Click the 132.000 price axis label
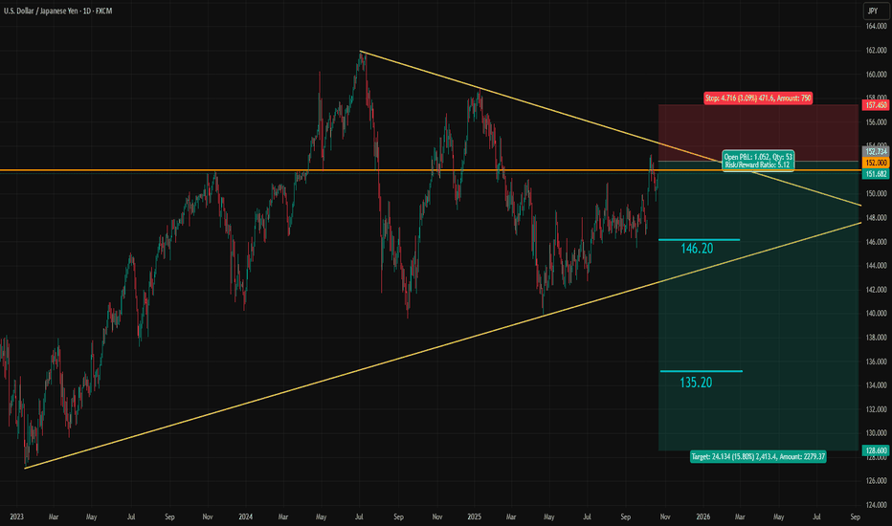The width and height of the screenshot is (892, 526). tap(876, 409)
